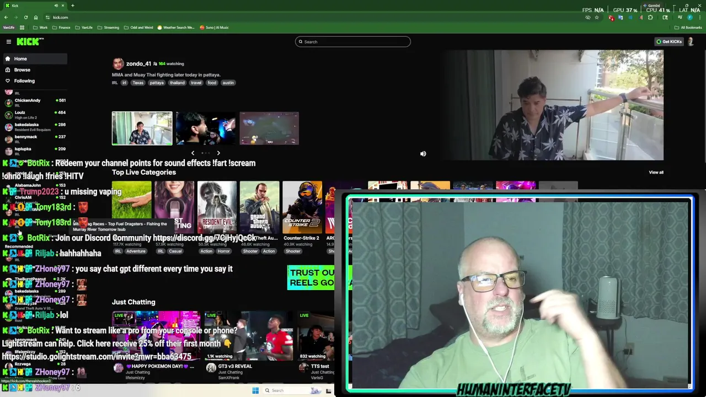
Task: Go to previous featured stream arrow
Action: [x=192, y=153]
